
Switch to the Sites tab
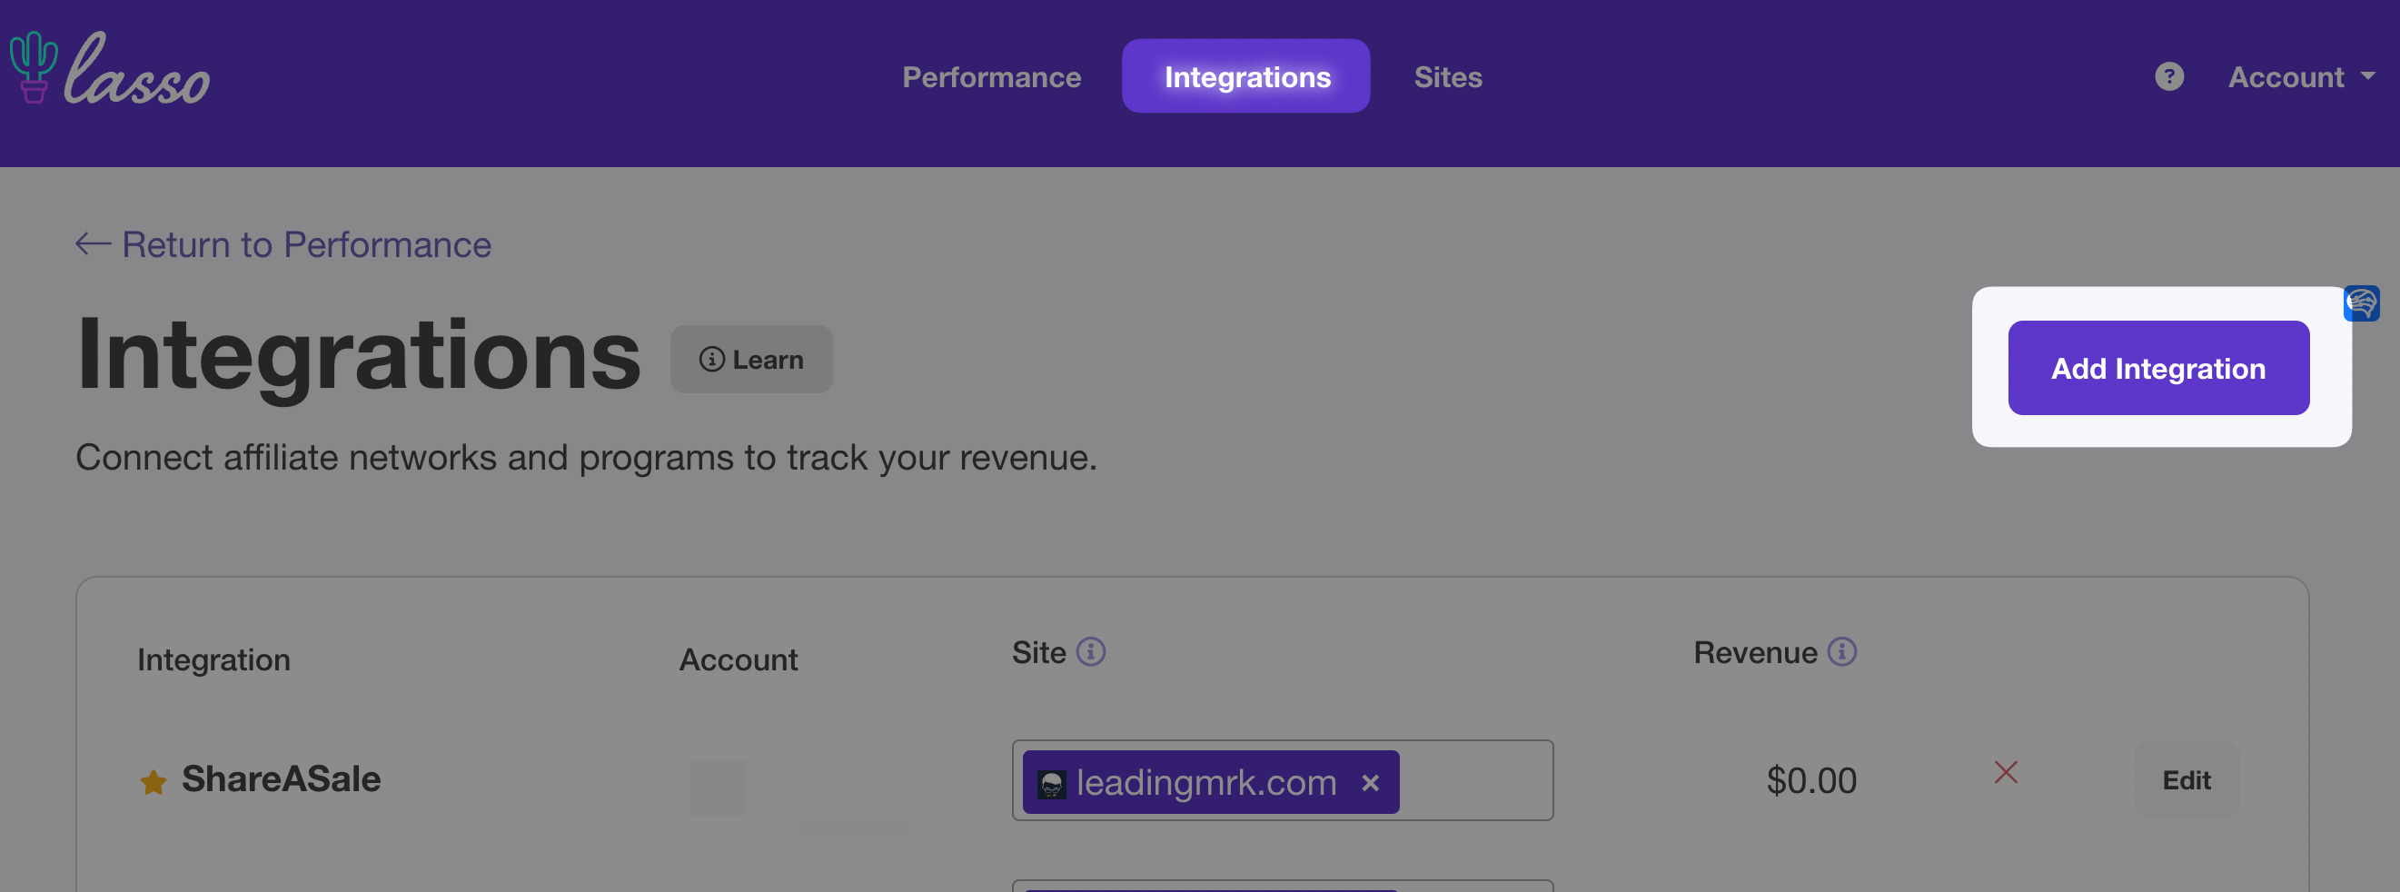(x=1448, y=76)
